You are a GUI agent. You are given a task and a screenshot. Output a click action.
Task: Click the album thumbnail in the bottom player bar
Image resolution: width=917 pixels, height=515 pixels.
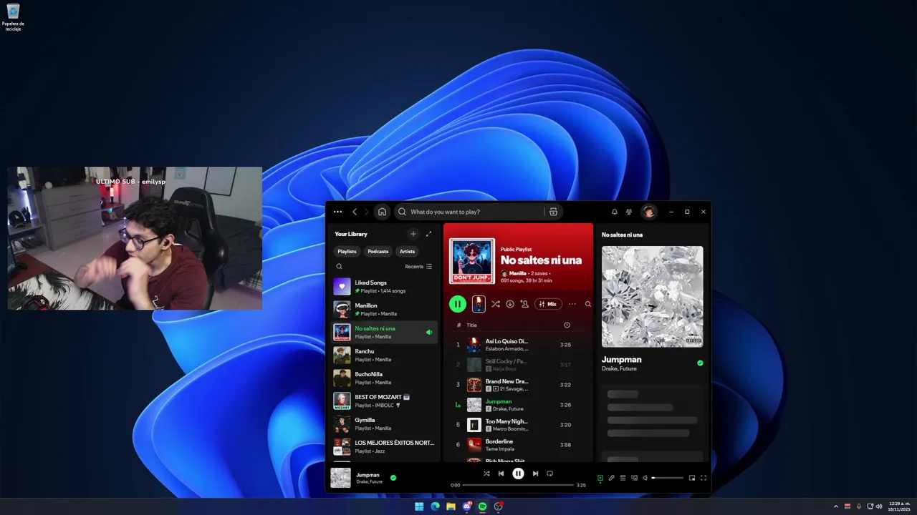340,478
